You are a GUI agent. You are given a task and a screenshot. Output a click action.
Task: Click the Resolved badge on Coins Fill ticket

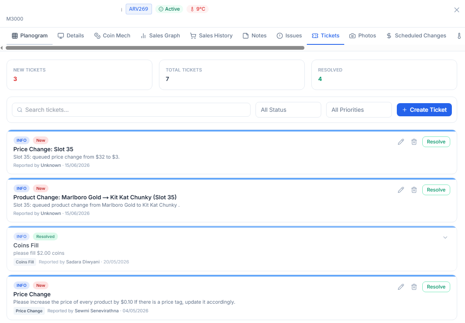[45, 236]
